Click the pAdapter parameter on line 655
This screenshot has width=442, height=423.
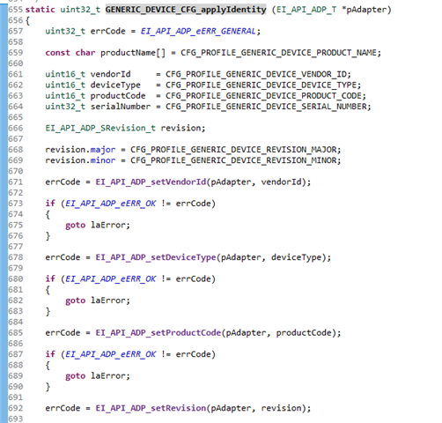pos(366,10)
